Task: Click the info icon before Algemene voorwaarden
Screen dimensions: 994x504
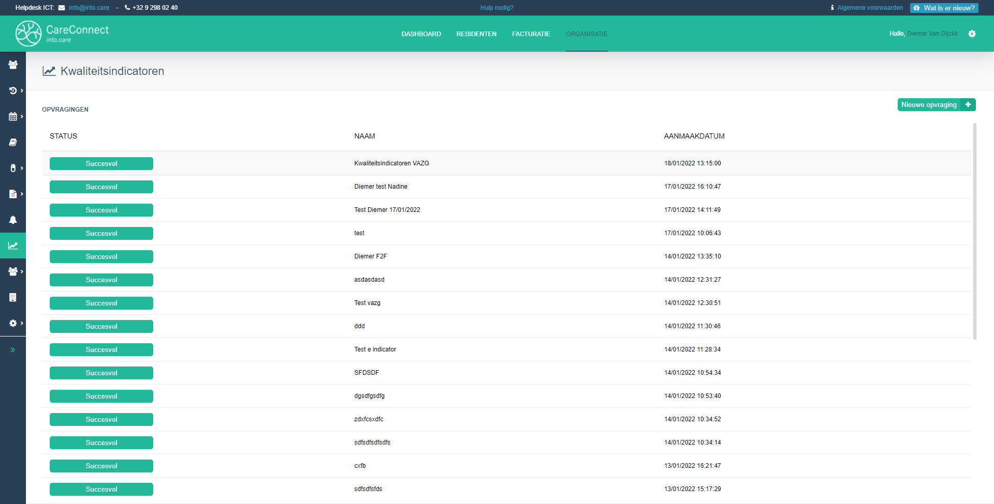Action: 832,8
